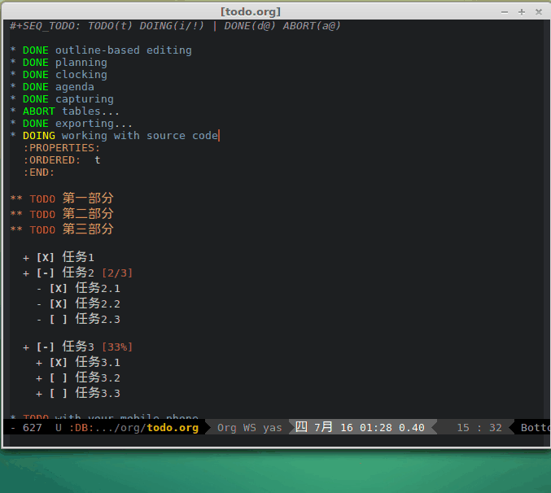Click the WS minor mode indicator
551x493 pixels.
click(x=250, y=428)
